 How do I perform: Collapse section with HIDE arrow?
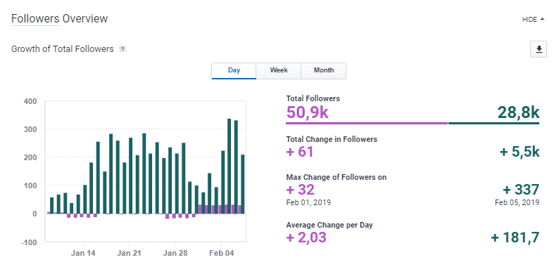coord(534,20)
